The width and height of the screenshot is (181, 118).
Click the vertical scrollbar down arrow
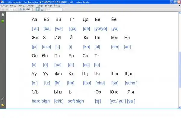coord(179,107)
